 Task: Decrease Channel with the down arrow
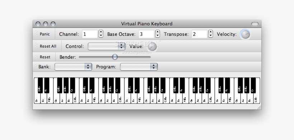tap(101, 36)
